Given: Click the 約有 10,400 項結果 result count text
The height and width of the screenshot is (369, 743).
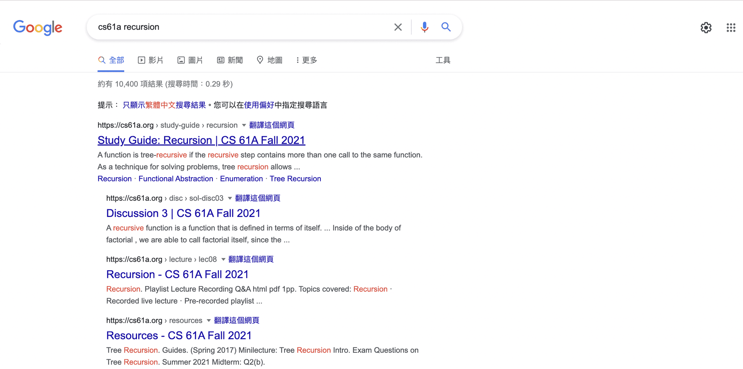Looking at the screenshot, I should (x=165, y=84).
